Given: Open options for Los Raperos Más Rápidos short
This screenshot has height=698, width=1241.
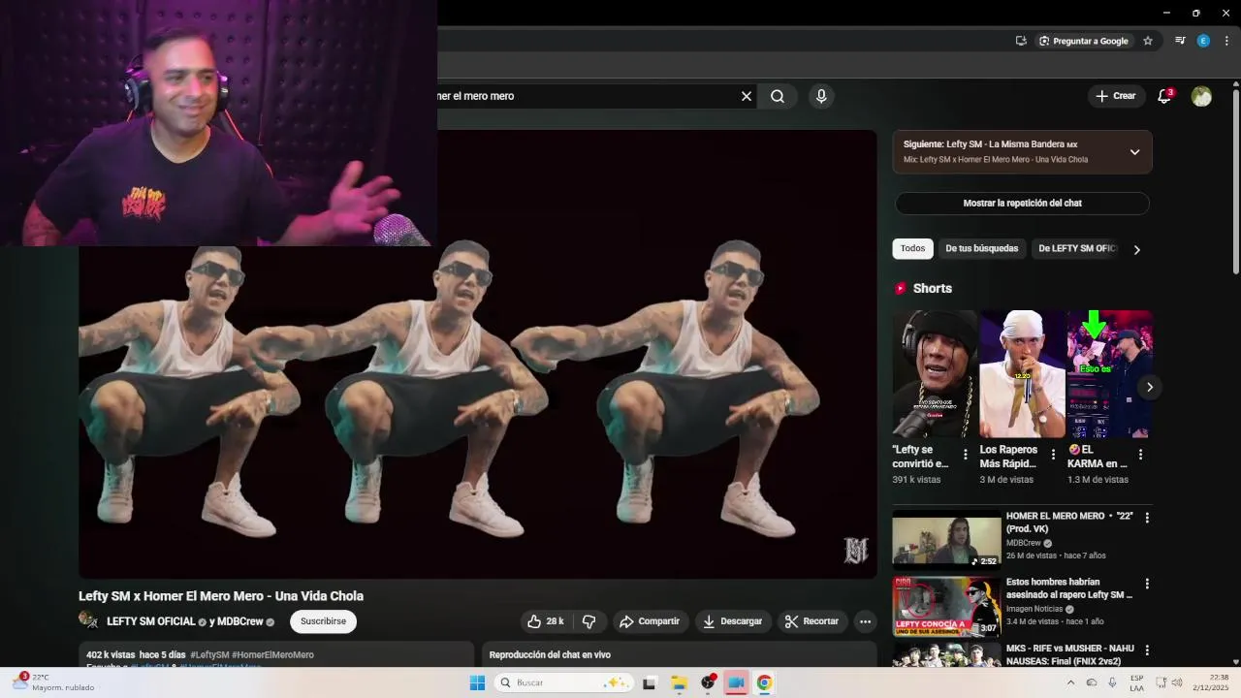Looking at the screenshot, I should click(x=1053, y=455).
